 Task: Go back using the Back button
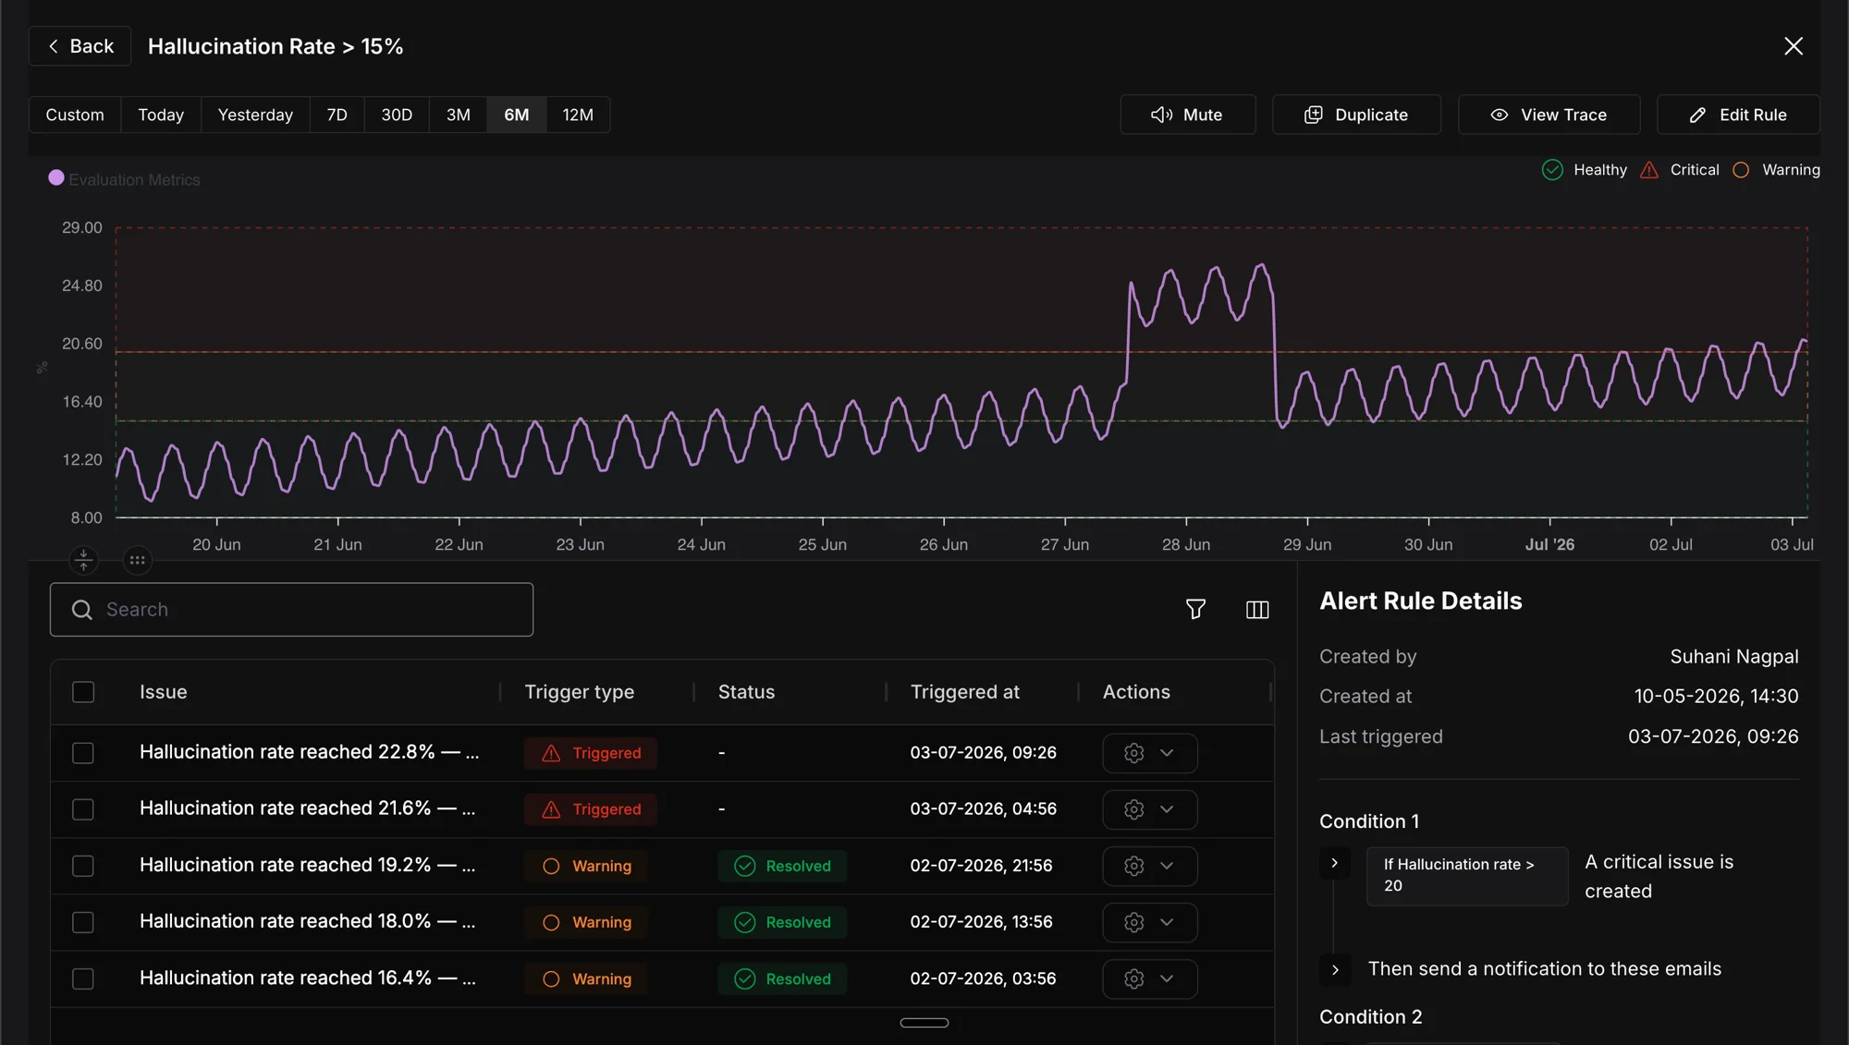point(80,46)
